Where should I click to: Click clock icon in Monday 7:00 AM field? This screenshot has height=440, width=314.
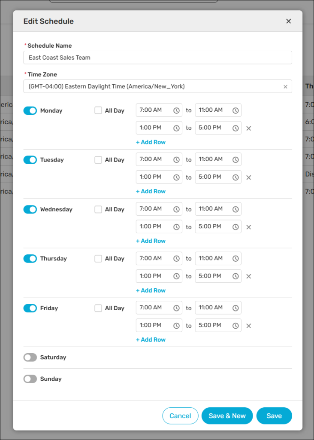[176, 110]
